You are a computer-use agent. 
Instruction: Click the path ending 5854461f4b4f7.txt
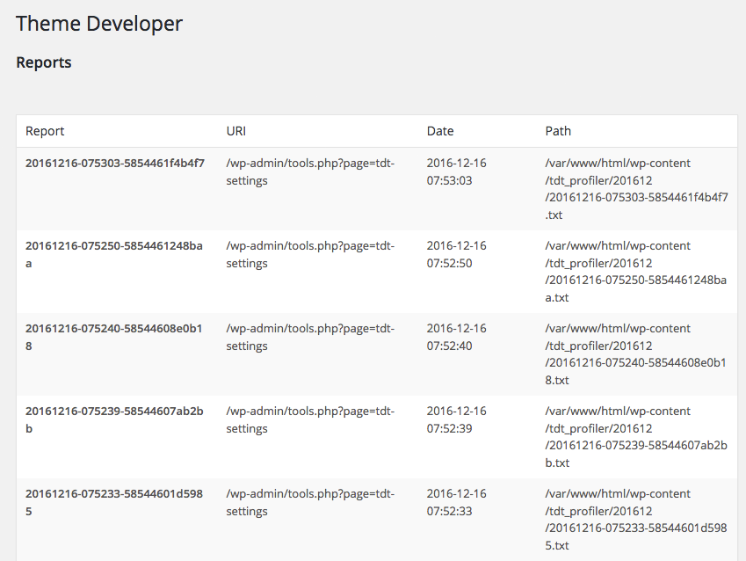tap(636, 189)
